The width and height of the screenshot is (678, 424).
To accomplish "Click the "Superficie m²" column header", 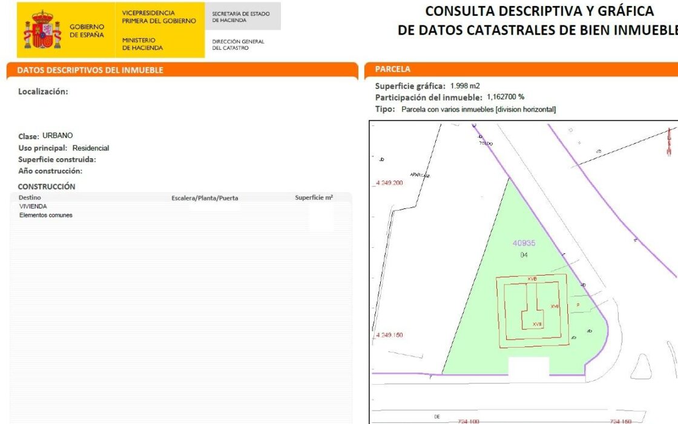I will [x=314, y=197].
